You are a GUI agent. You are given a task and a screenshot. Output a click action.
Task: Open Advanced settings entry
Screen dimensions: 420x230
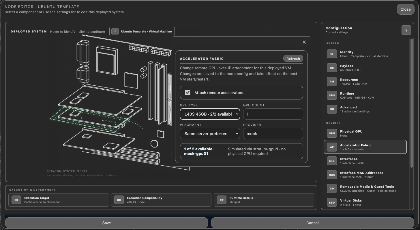point(365,109)
